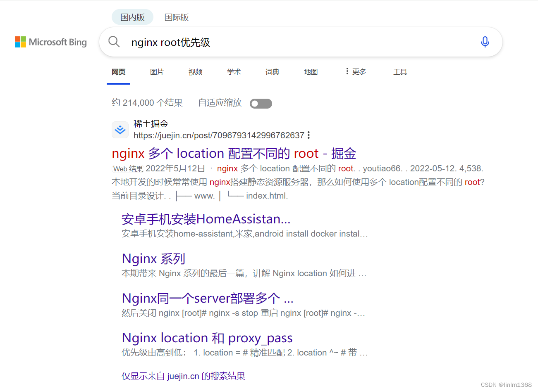Viewport: 538px width, 391px height.
Task: Select the 词典 results tab
Action: pyautogui.click(x=272, y=72)
